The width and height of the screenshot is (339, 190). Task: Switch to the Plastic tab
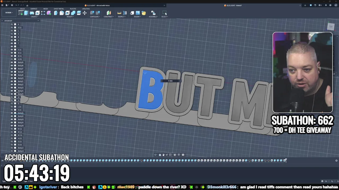tap(73, 9)
